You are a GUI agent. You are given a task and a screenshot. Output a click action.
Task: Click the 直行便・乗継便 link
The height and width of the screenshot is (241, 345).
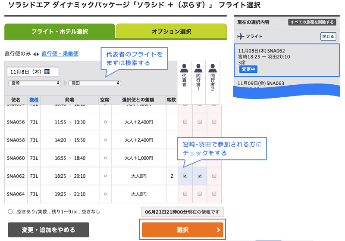tap(60, 54)
